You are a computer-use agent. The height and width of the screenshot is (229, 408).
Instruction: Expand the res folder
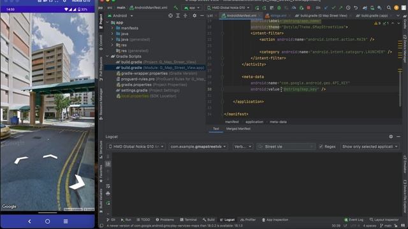(x=112, y=45)
